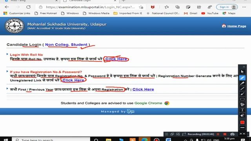Open Word from the taskbar
Viewport: 251px width, 141px height.
(x=168, y=139)
